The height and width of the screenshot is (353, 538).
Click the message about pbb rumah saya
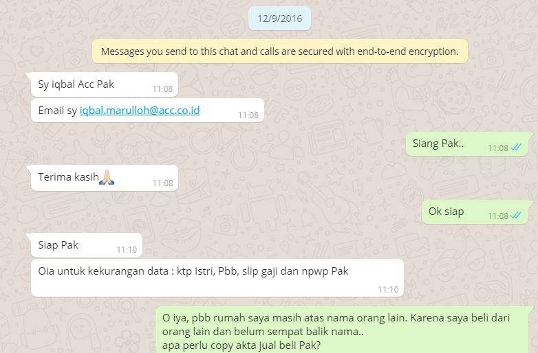pos(342,330)
